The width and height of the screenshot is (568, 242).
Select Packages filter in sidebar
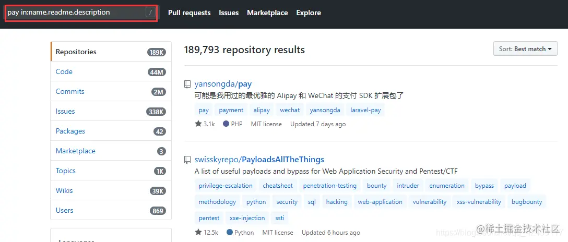(111, 131)
